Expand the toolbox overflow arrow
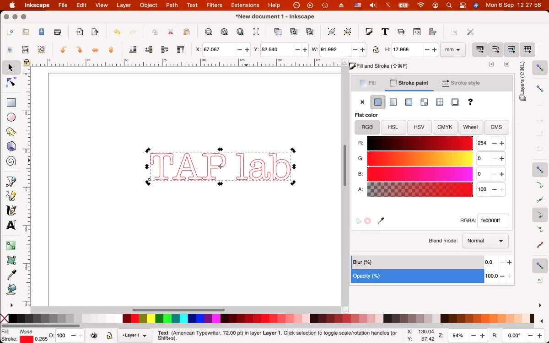 [11, 305]
